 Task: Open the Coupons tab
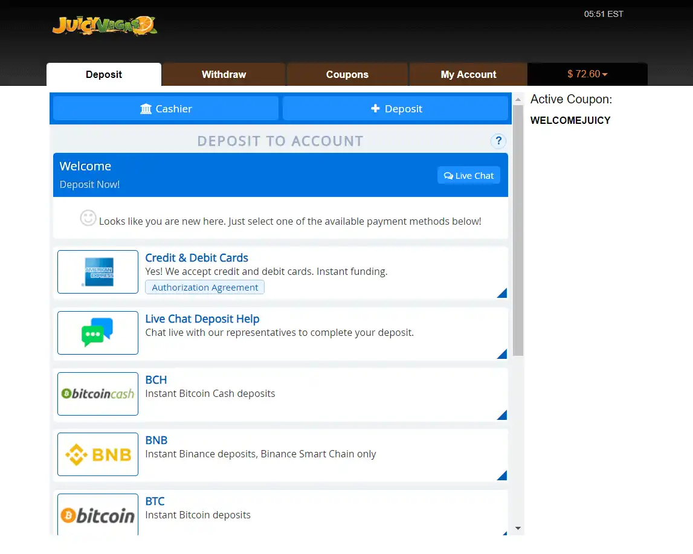[x=347, y=75]
